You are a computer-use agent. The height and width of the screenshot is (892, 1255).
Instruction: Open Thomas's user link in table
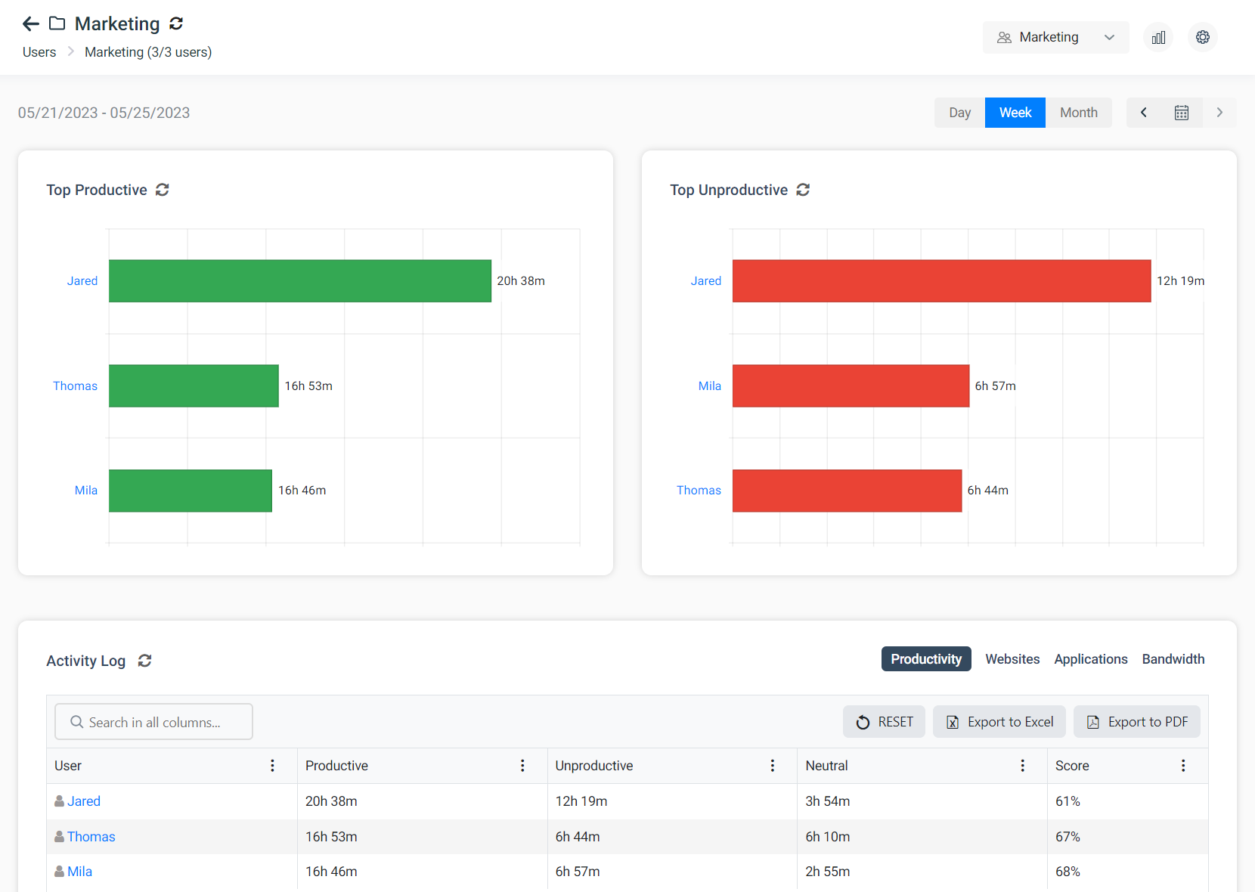[x=91, y=837]
